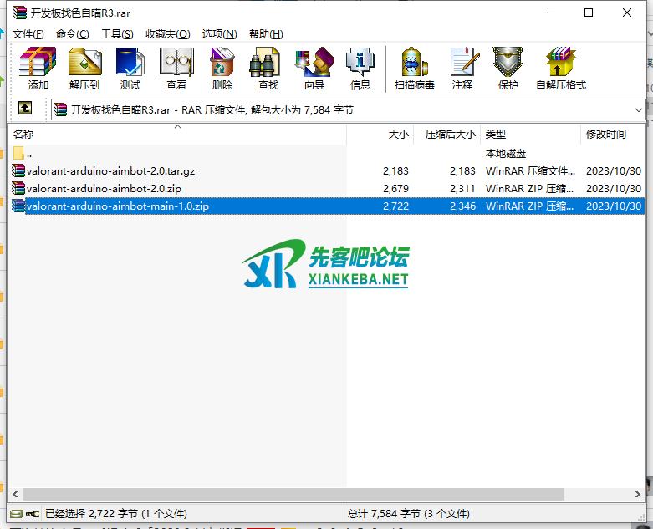Open the 帮助(H) menu
The image size is (653, 529).
[x=266, y=34]
